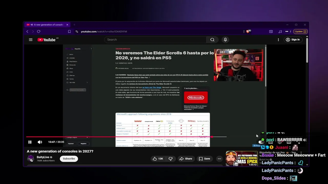This screenshot has height=184, width=328.
Task: Type in the YouTube Search field
Action: point(155,40)
